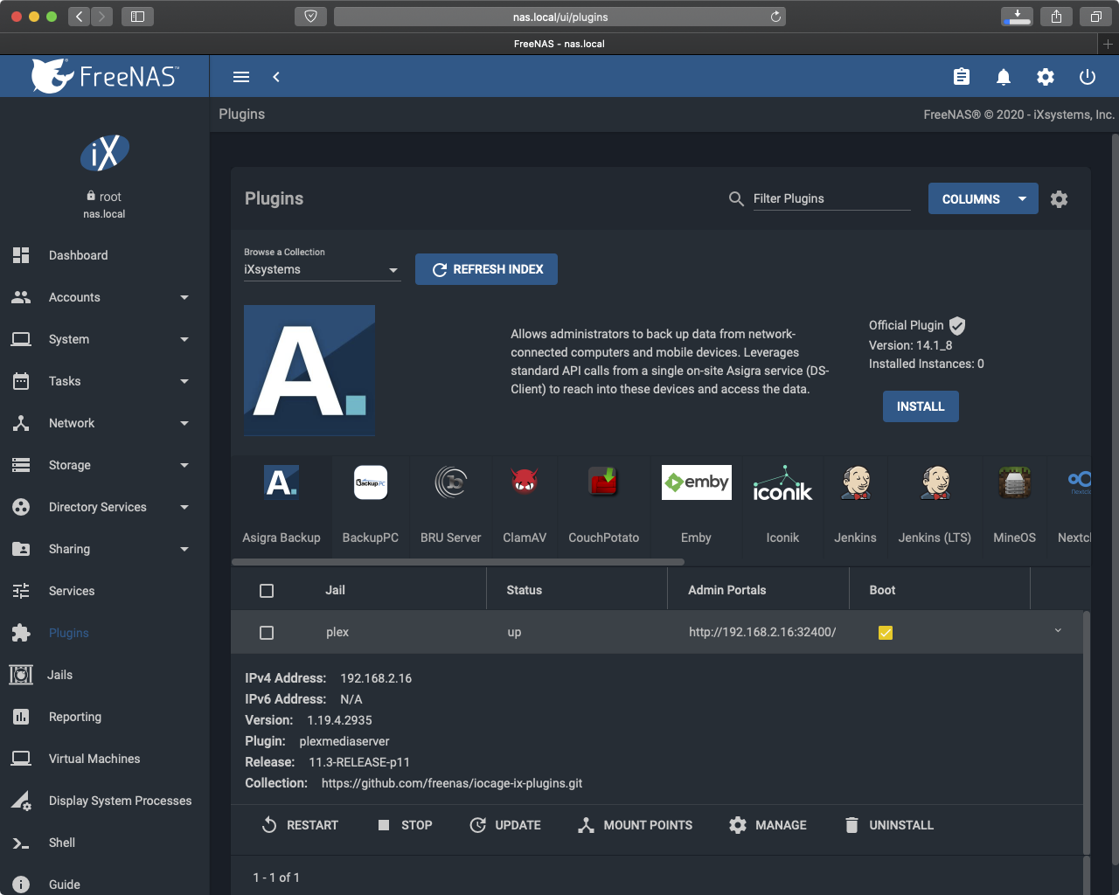Image resolution: width=1119 pixels, height=895 pixels.
Task: Open Display System Processes
Action: (105, 801)
